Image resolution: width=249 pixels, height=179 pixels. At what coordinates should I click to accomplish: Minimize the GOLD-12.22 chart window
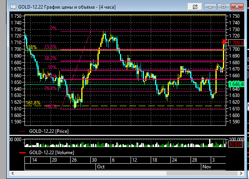pyautogui.click(x=210, y=7)
